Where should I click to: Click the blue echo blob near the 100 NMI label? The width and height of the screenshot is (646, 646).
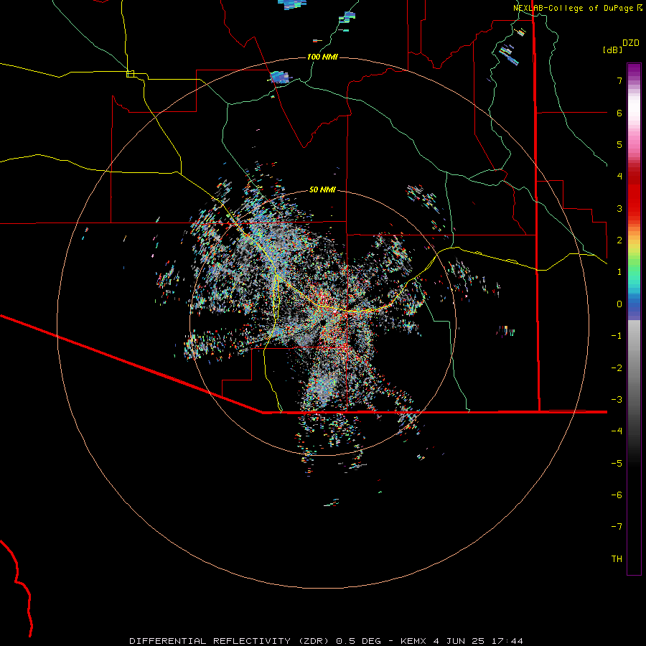pos(281,77)
